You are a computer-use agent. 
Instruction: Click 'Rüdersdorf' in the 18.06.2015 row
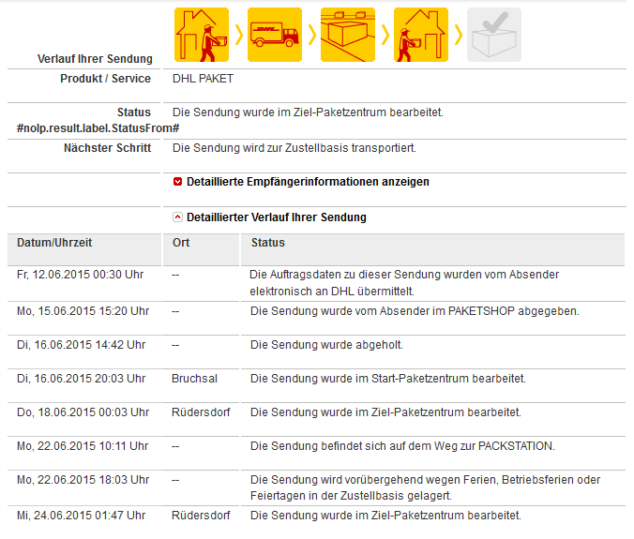pos(201,412)
